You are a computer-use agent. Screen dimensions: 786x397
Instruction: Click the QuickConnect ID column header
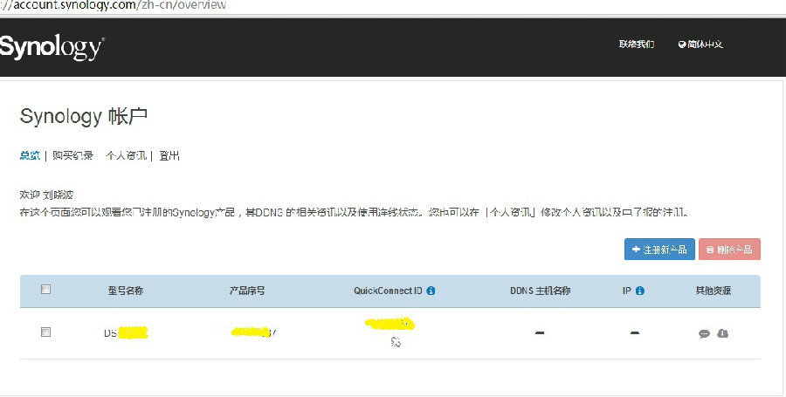click(388, 291)
